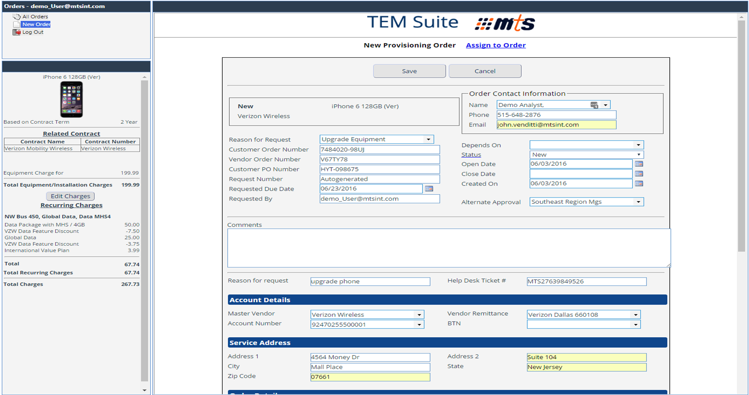Click inside the Comments text area
This screenshot has width=749, height=395.
(x=449, y=248)
